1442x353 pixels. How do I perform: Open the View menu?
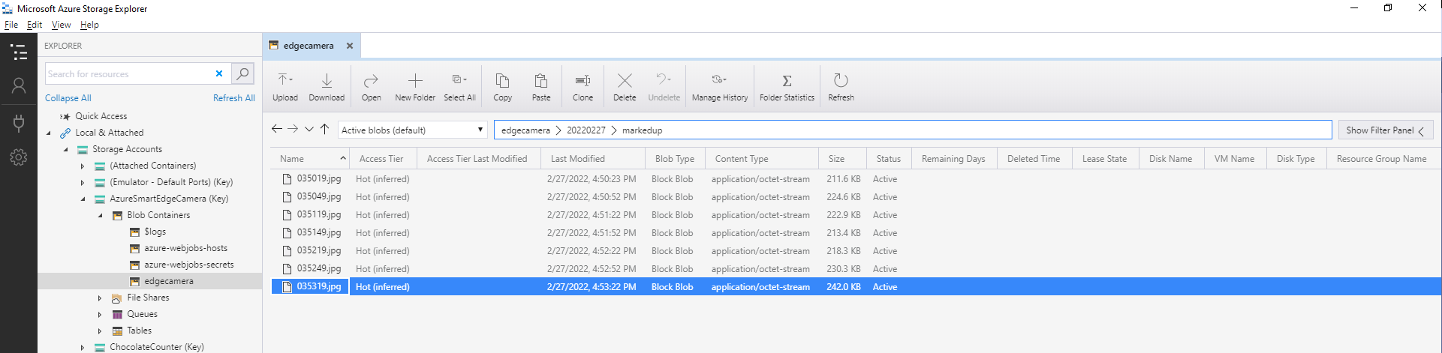61,25
